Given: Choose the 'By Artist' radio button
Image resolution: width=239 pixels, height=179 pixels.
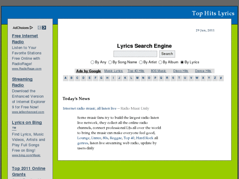Looking at the screenshot, I should [141, 62].
